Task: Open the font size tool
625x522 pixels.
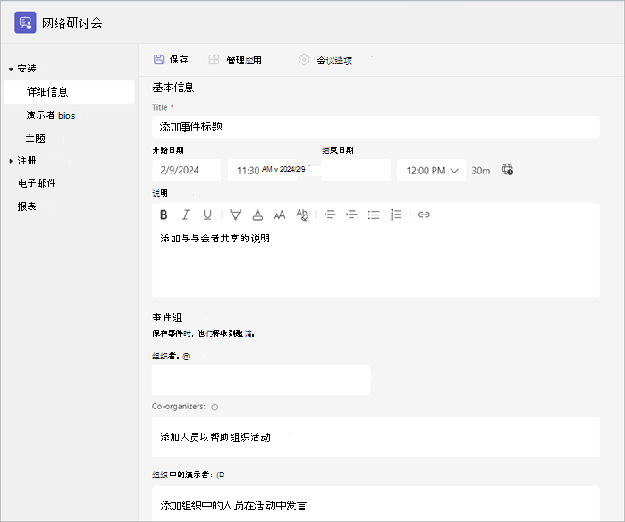Action: pyautogui.click(x=279, y=215)
